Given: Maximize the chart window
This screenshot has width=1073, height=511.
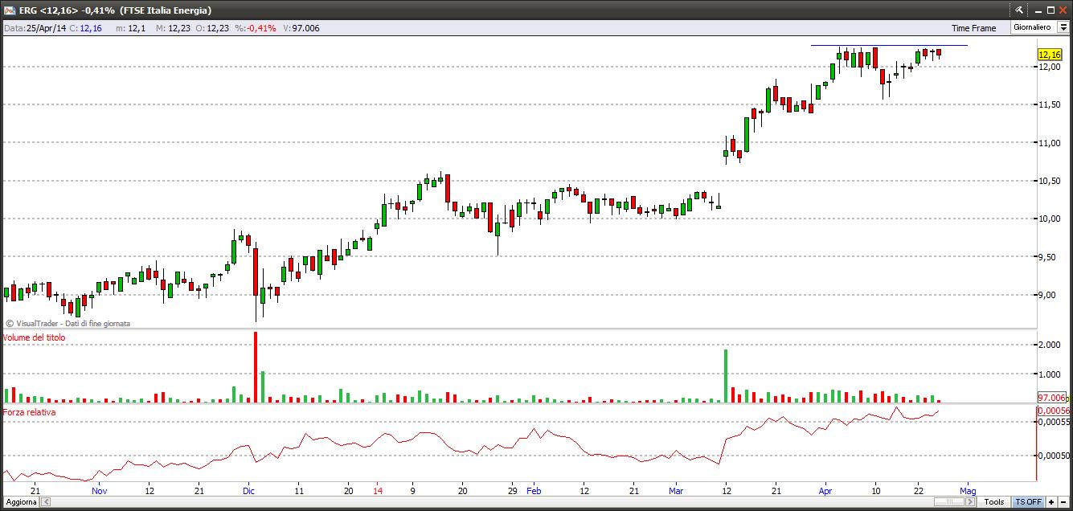Looking at the screenshot, I should pyautogui.click(x=1049, y=10).
